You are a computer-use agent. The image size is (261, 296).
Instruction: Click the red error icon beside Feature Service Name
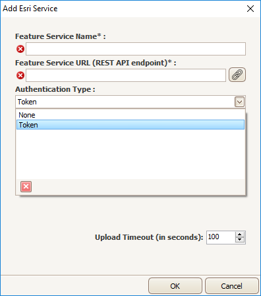click(20, 49)
